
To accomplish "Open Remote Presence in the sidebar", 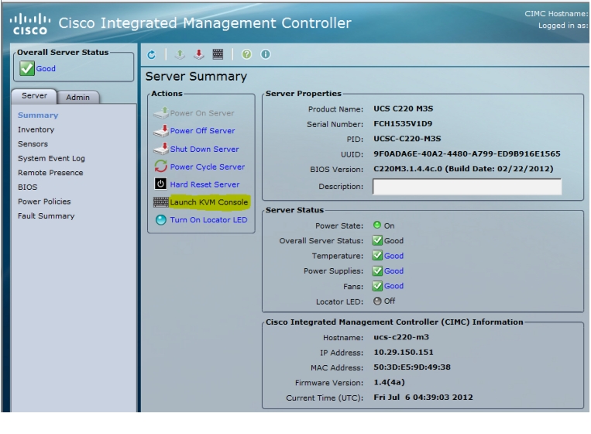I will point(50,173).
